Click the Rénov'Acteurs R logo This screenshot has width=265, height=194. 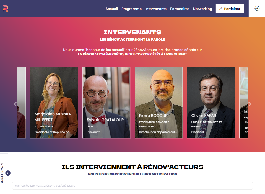6,9
